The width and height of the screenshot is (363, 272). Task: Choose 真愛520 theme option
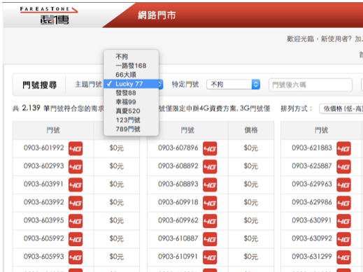(x=131, y=111)
